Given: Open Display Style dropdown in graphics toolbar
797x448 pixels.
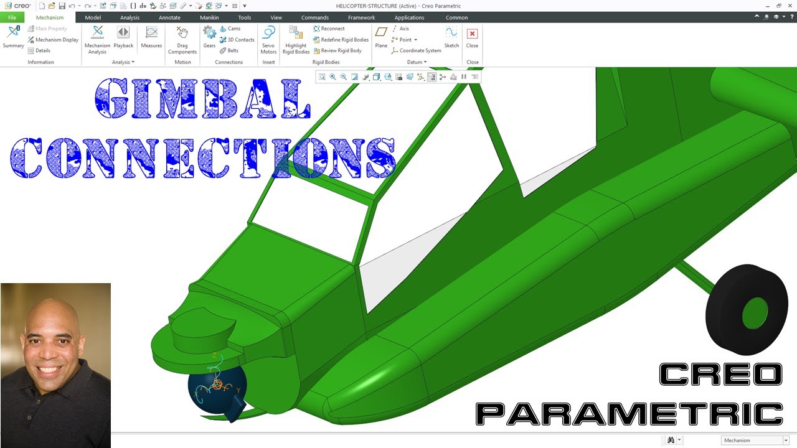Looking at the screenshot, I should (x=377, y=77).
